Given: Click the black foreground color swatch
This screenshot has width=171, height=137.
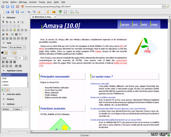Looking at the screenshot, I should click(2, 53).
